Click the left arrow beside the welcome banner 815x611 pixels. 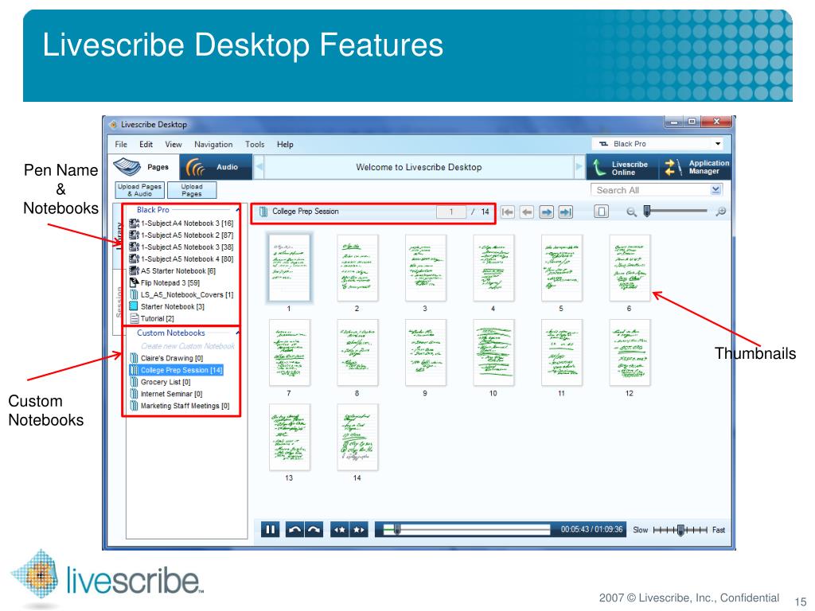coord(259,167)
